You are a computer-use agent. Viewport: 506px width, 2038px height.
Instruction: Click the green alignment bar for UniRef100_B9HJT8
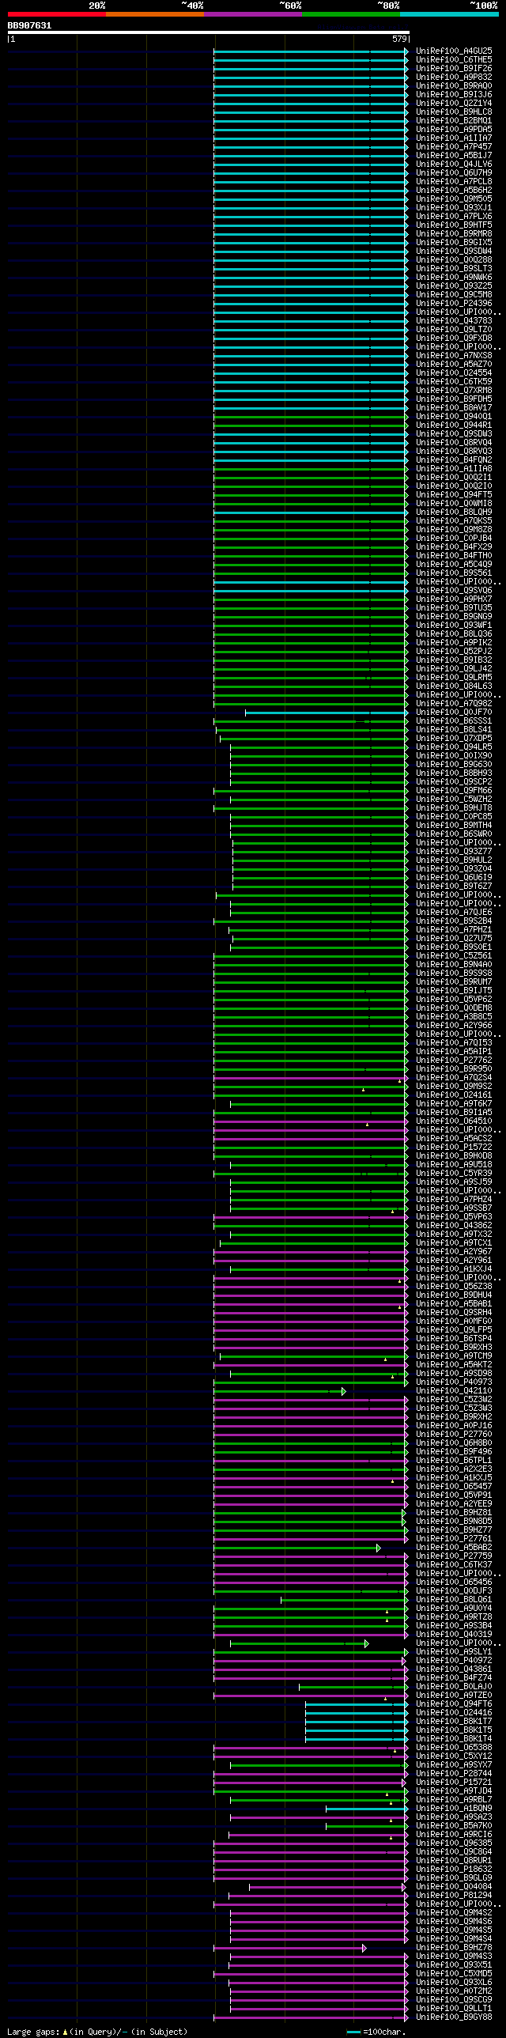(x=311, y=808)
